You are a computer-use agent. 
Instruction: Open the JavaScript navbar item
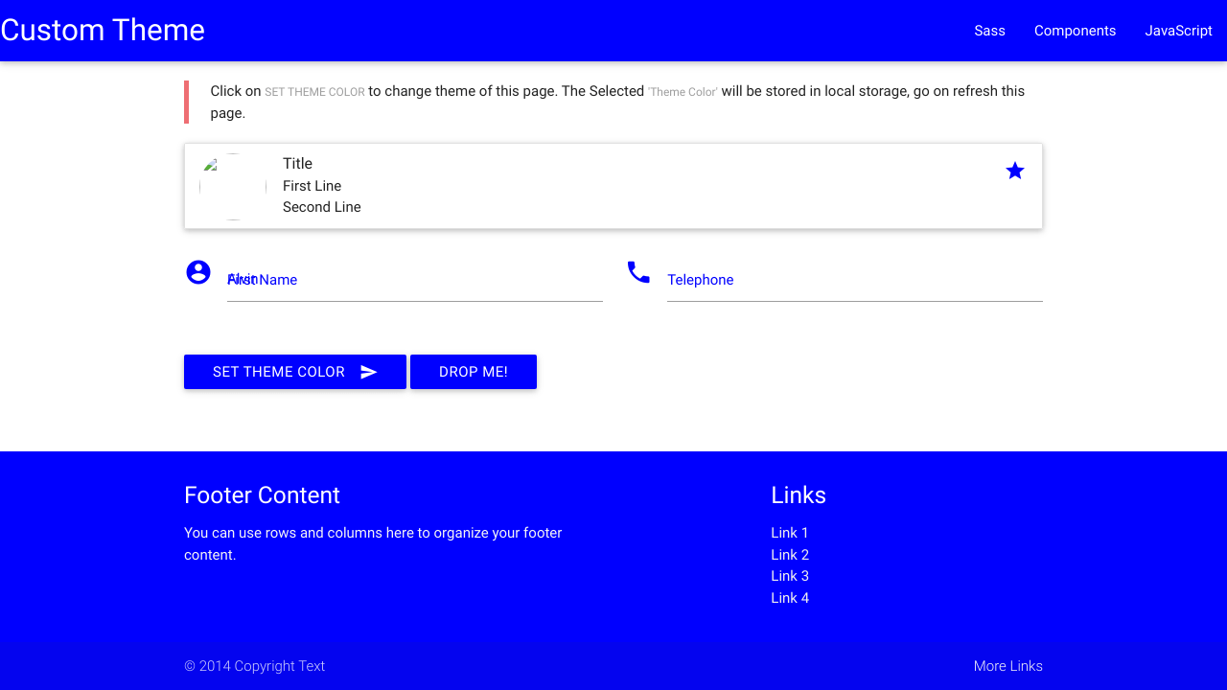(1178, 30)
